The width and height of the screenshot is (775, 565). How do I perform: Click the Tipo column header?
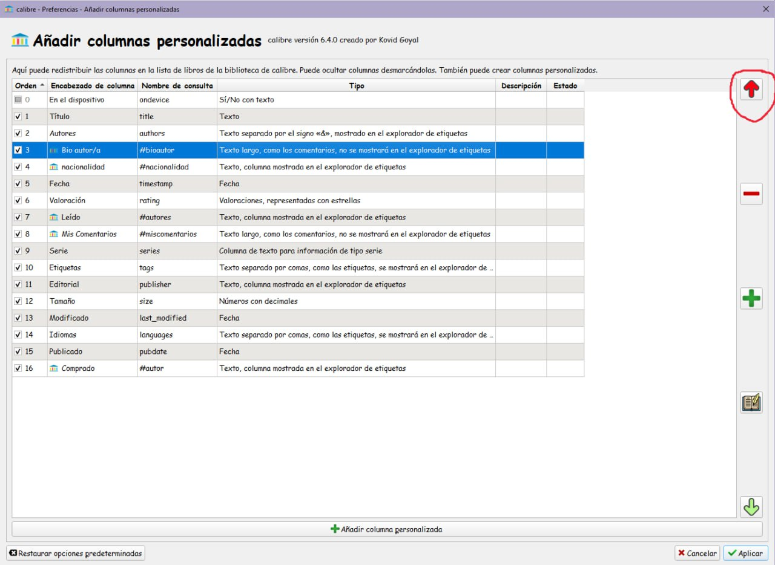click(x=357, y=86)
